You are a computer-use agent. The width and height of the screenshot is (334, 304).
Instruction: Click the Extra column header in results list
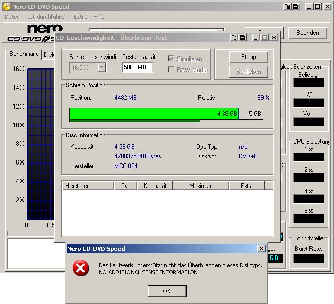click(247, 185)
